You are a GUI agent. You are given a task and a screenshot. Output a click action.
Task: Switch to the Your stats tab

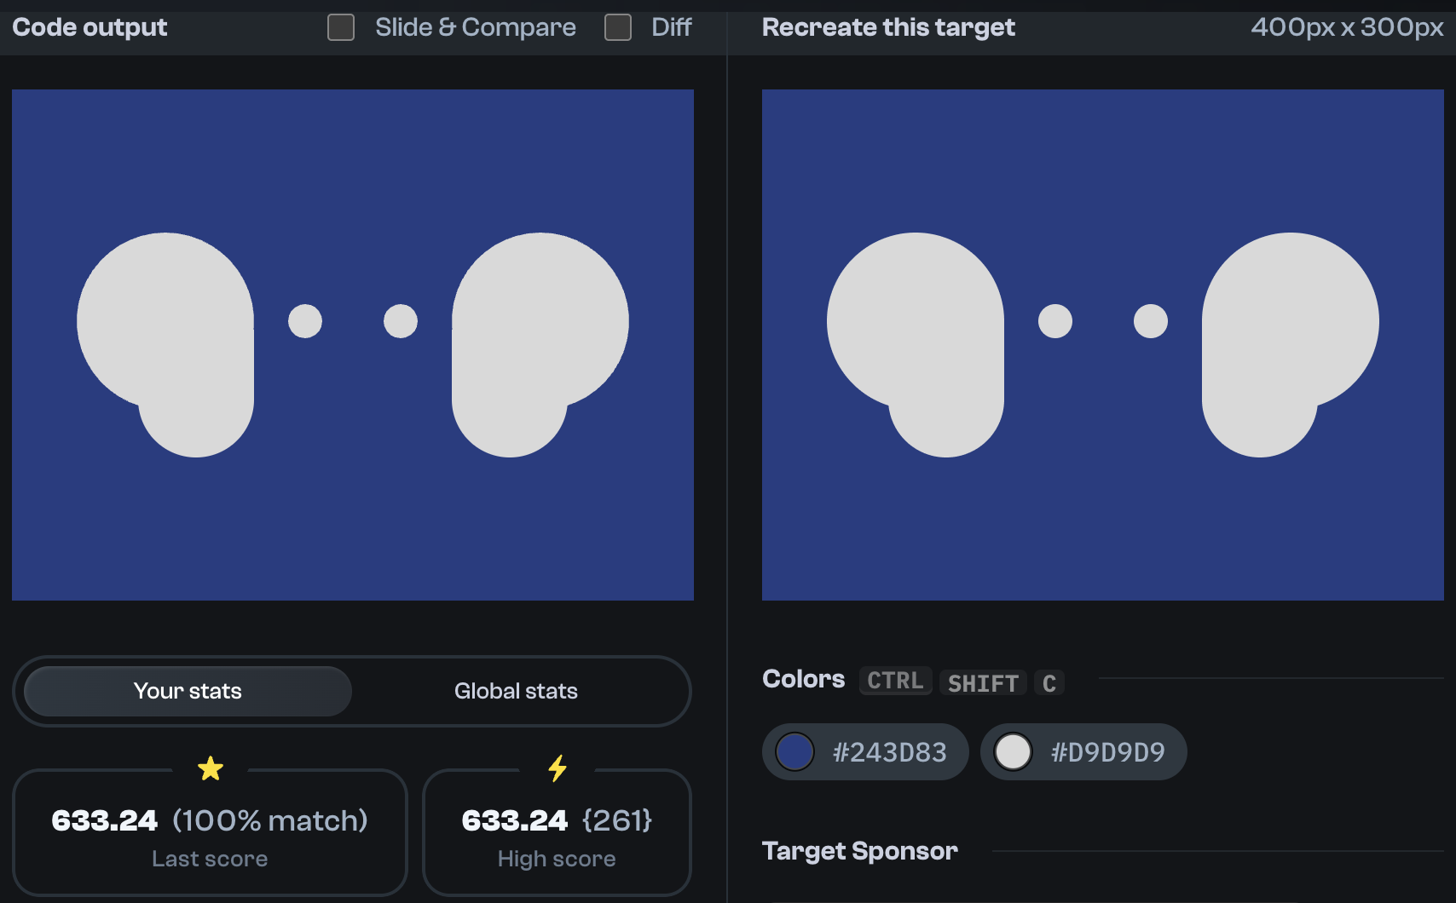tap(187, 691)
